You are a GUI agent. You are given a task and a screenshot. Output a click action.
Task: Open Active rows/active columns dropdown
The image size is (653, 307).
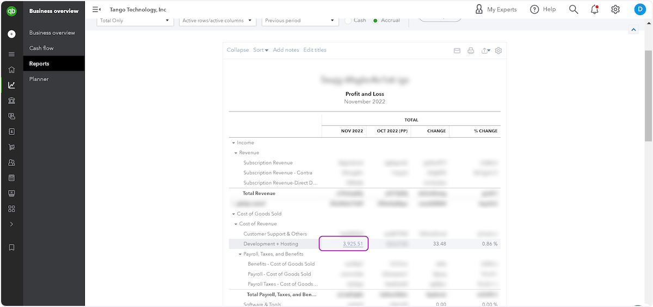(218, 21)
